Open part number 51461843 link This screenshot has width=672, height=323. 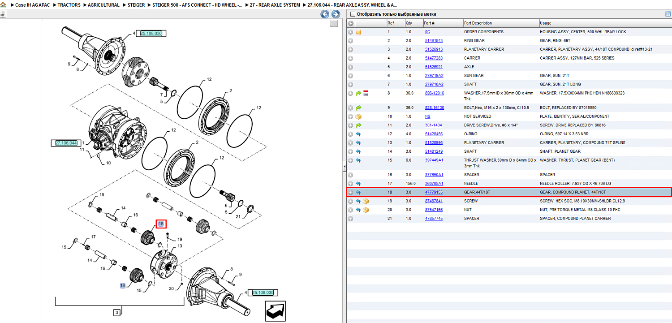[x=434, y=41]
